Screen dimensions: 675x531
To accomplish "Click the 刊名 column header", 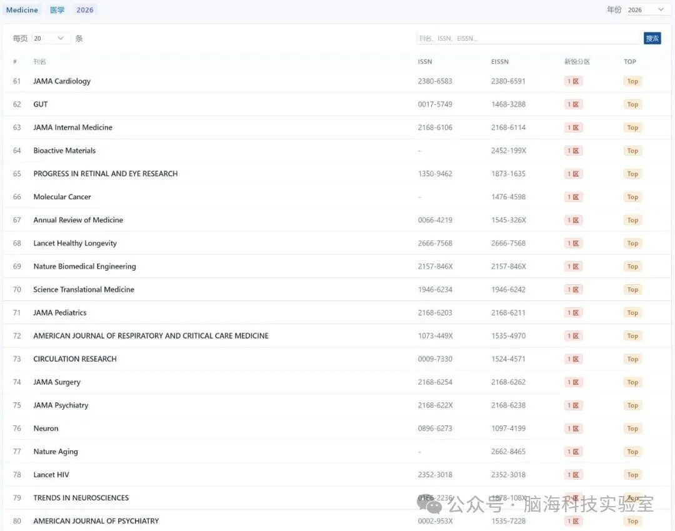I will [x=39, y=62].
